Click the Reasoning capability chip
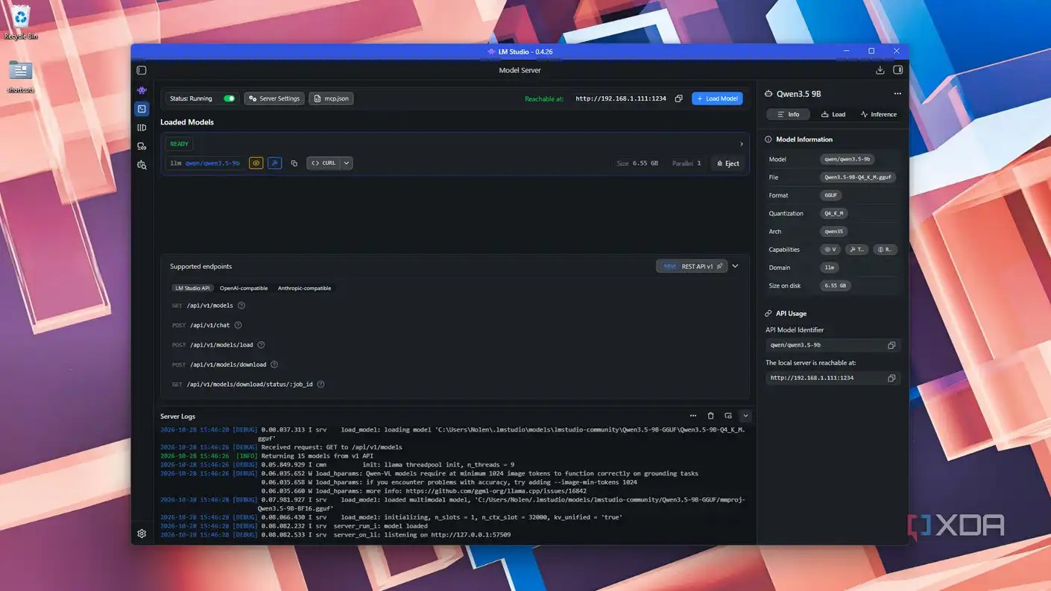Screen dimensions: 1051x591 [x=884, y=250]
